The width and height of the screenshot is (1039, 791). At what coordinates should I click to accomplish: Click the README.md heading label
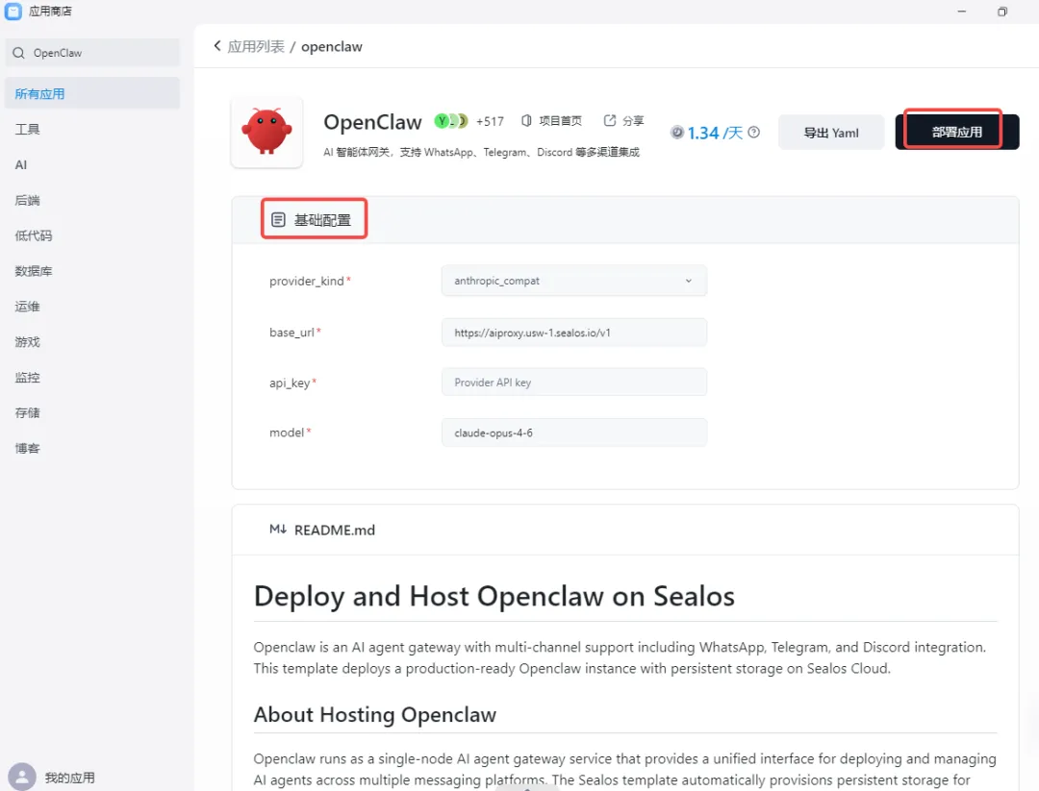[335, 530]
